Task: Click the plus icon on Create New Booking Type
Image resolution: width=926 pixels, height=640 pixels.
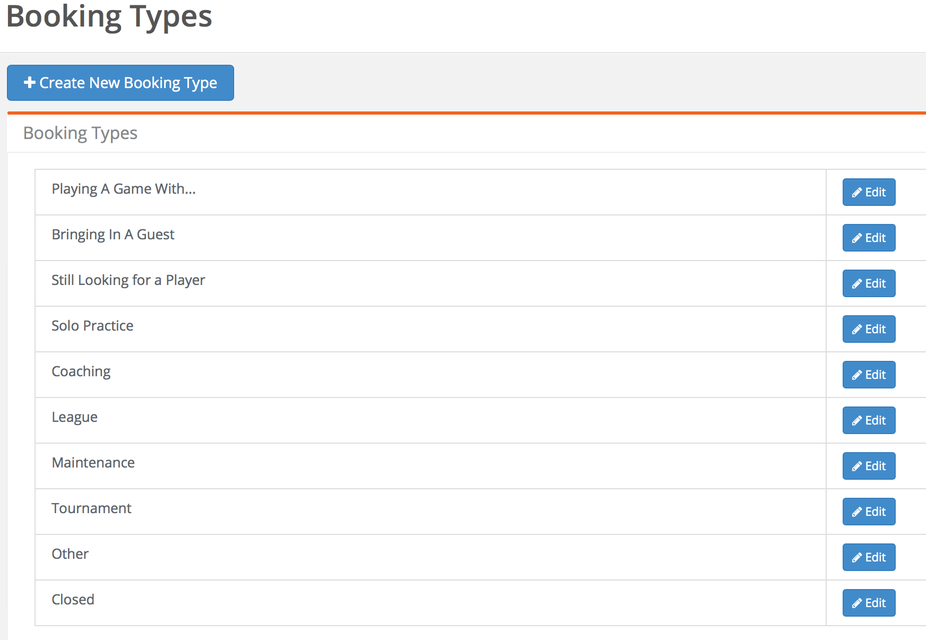Action: click(29, 83)
